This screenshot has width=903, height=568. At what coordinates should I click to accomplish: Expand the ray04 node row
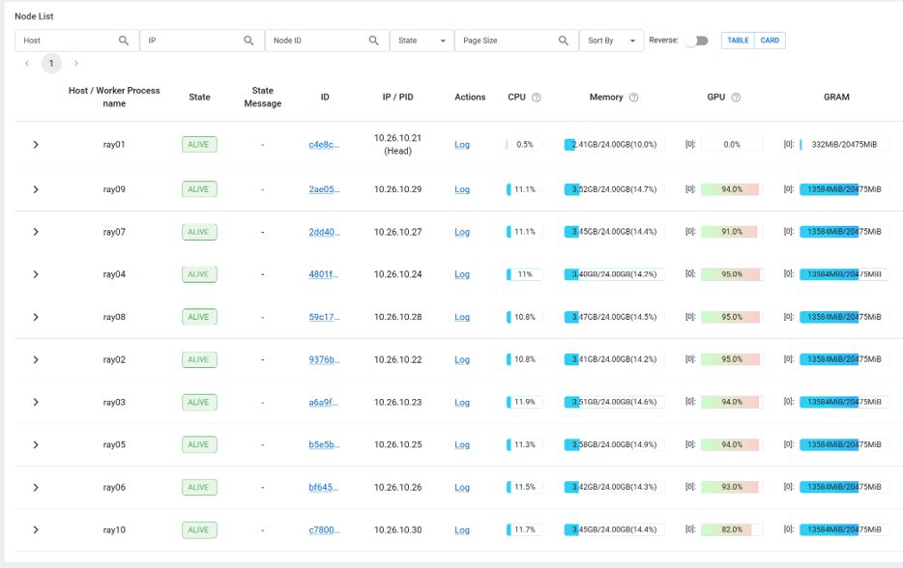click(x=36, y=274)
